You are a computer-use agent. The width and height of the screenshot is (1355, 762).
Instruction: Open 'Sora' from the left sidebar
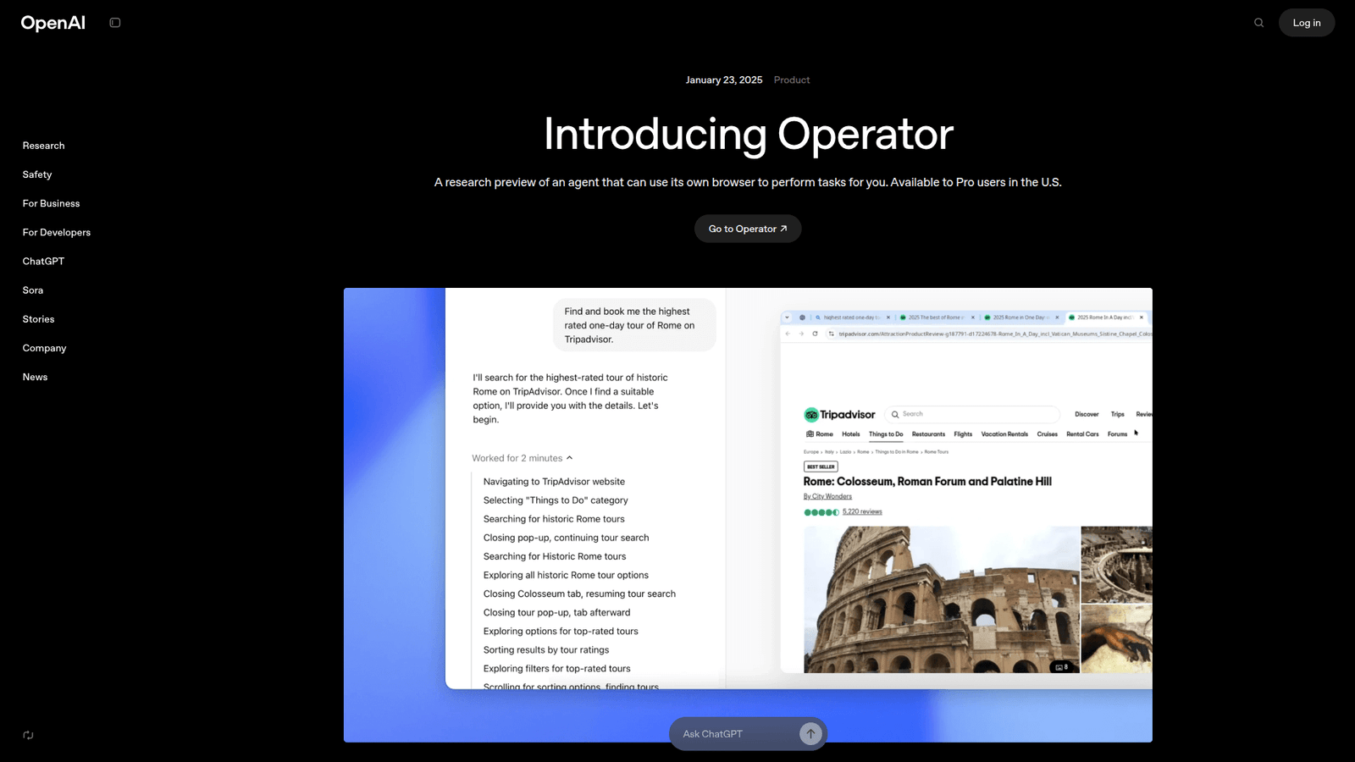32,290
